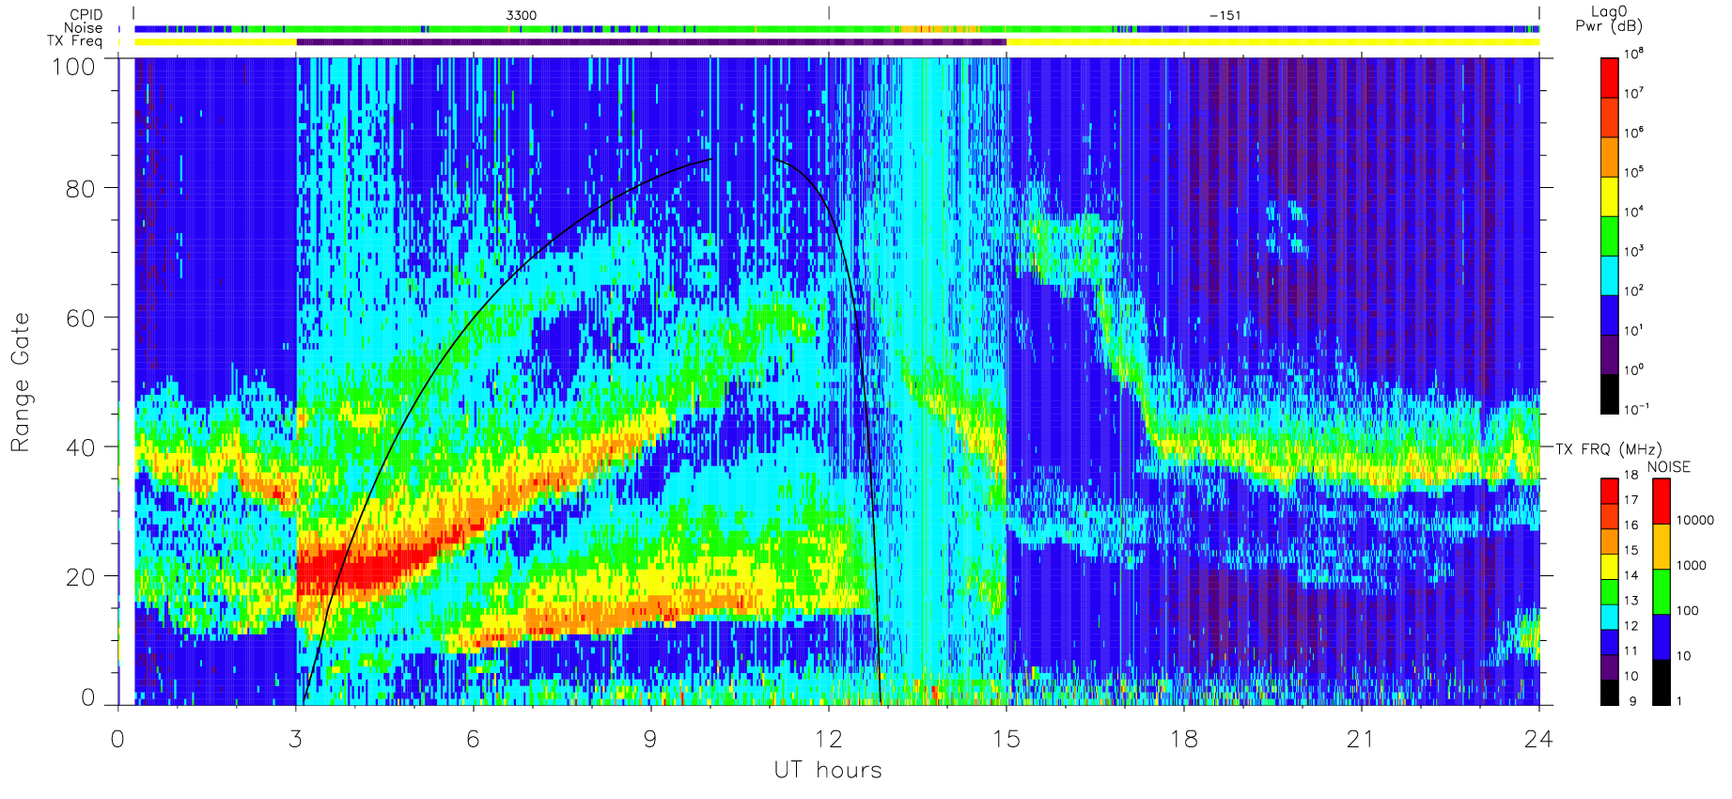Click the 'Lag0 Pwr (dB)' legend title
Viewport: 1732px width, 799px height.
click(x=1609, y=19)
